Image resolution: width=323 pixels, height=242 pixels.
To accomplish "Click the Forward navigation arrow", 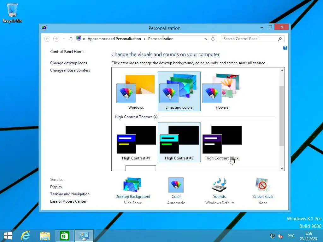I will point(56,39).
